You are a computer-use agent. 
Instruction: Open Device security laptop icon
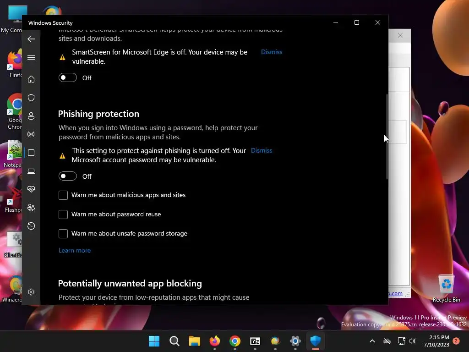[31, 171]
